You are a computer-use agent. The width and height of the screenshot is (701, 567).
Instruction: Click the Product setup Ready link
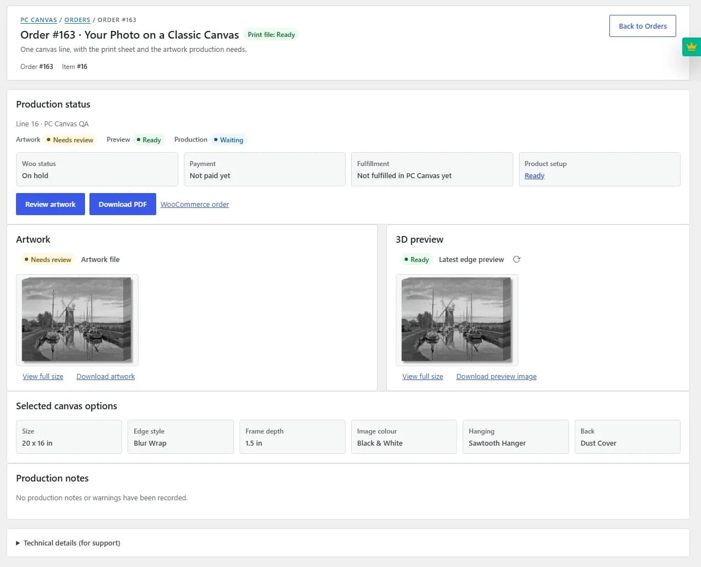coord(534,175)
